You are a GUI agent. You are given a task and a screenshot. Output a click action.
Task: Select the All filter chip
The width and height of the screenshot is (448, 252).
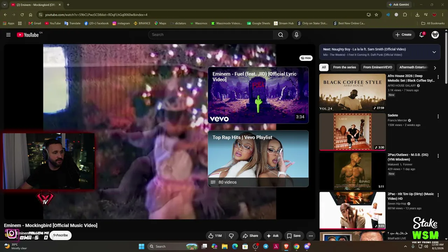[x=324, y=67]
